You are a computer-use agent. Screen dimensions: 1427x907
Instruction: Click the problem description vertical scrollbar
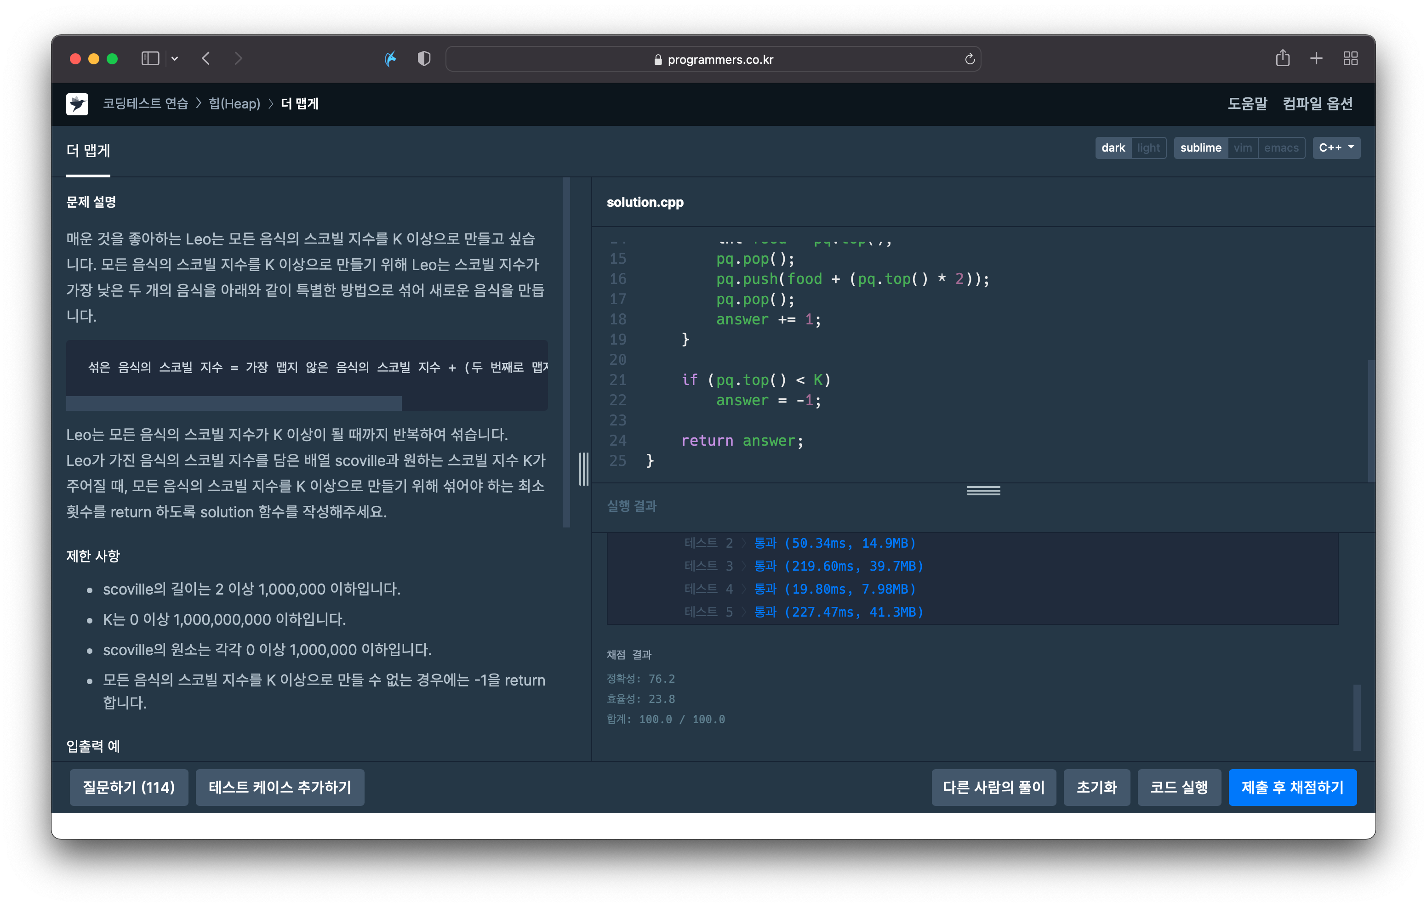pos(566,352)
